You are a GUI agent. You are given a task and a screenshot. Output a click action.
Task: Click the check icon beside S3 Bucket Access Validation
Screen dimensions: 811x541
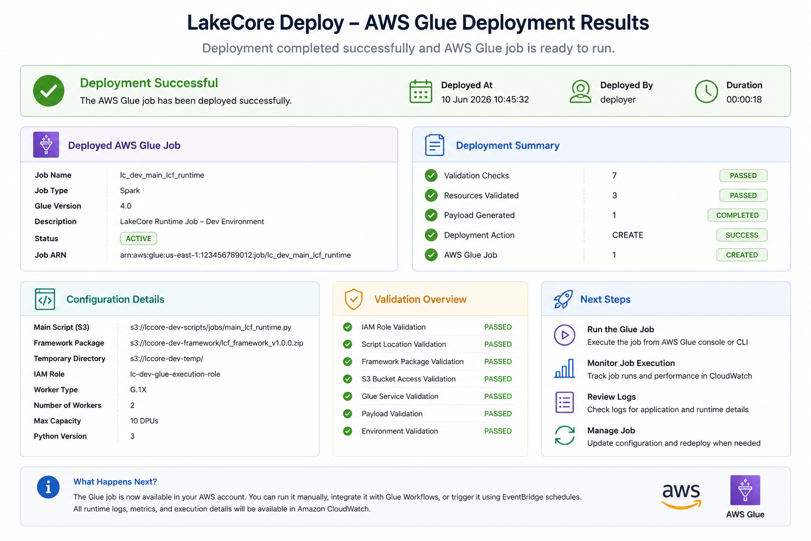click(x=347, y=379)
